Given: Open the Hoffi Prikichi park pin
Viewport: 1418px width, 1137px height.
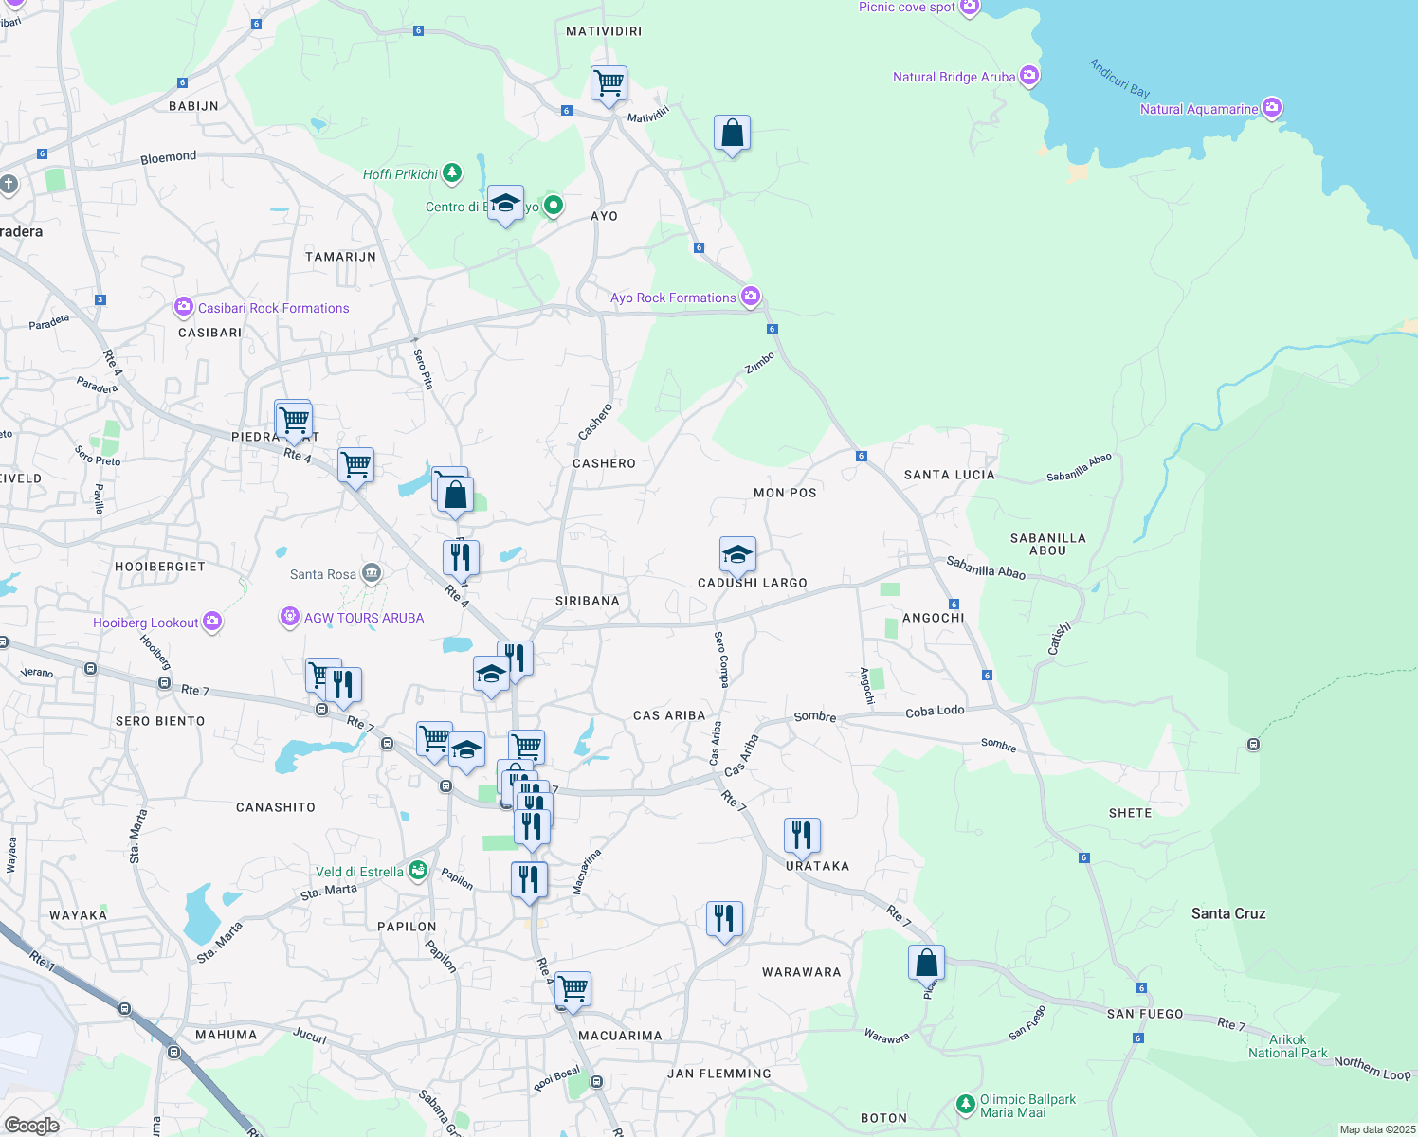Looking at the screenshot, I should pyautogui.click(x=452, y=173).
